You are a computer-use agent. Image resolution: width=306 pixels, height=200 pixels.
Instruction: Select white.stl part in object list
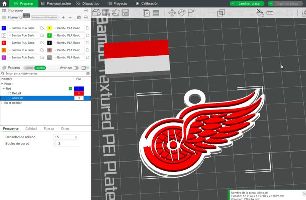tap(18, 98)
